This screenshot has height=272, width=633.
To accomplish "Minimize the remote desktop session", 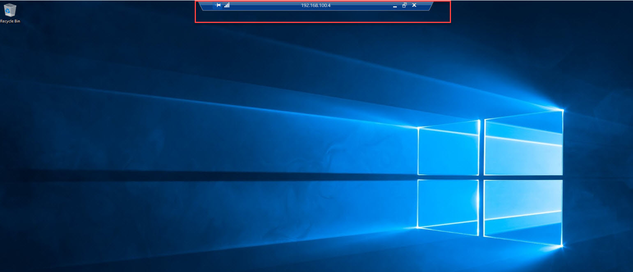I will (395, 6).
